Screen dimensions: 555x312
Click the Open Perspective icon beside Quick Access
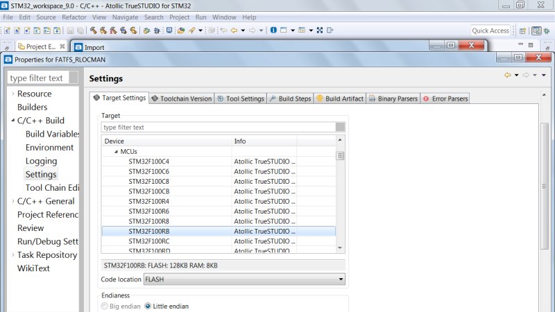pos(523,31)
